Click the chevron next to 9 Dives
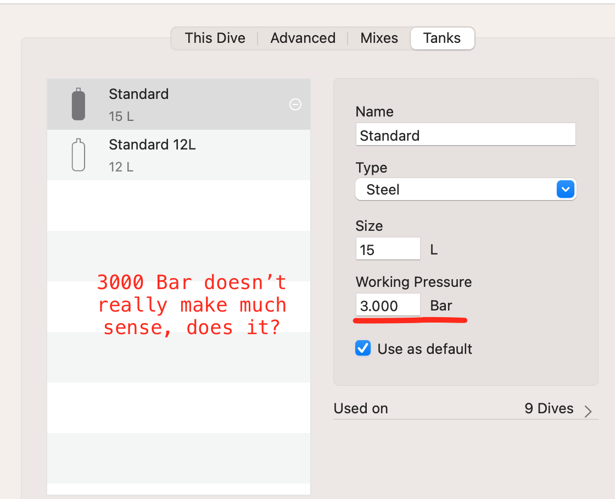The image size is (615, 499). click(588, 411)
